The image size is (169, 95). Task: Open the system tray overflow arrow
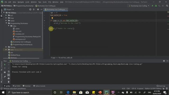119,92
